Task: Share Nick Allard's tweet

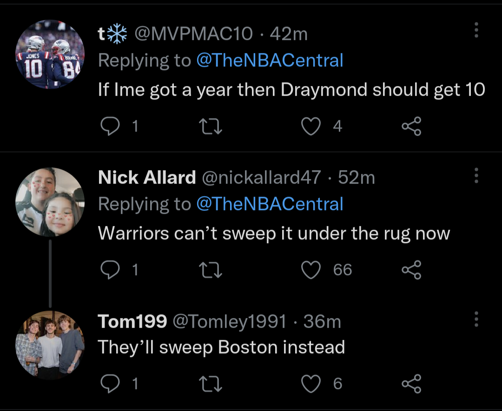Action: tap(411, 270)
